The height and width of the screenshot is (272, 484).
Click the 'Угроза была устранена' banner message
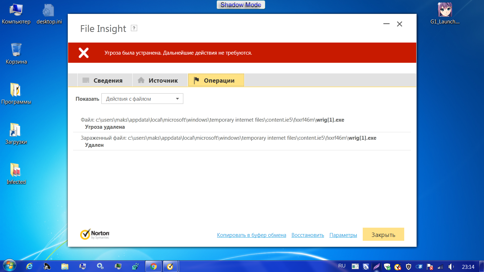pyautogui.click(x=178, y=53)
